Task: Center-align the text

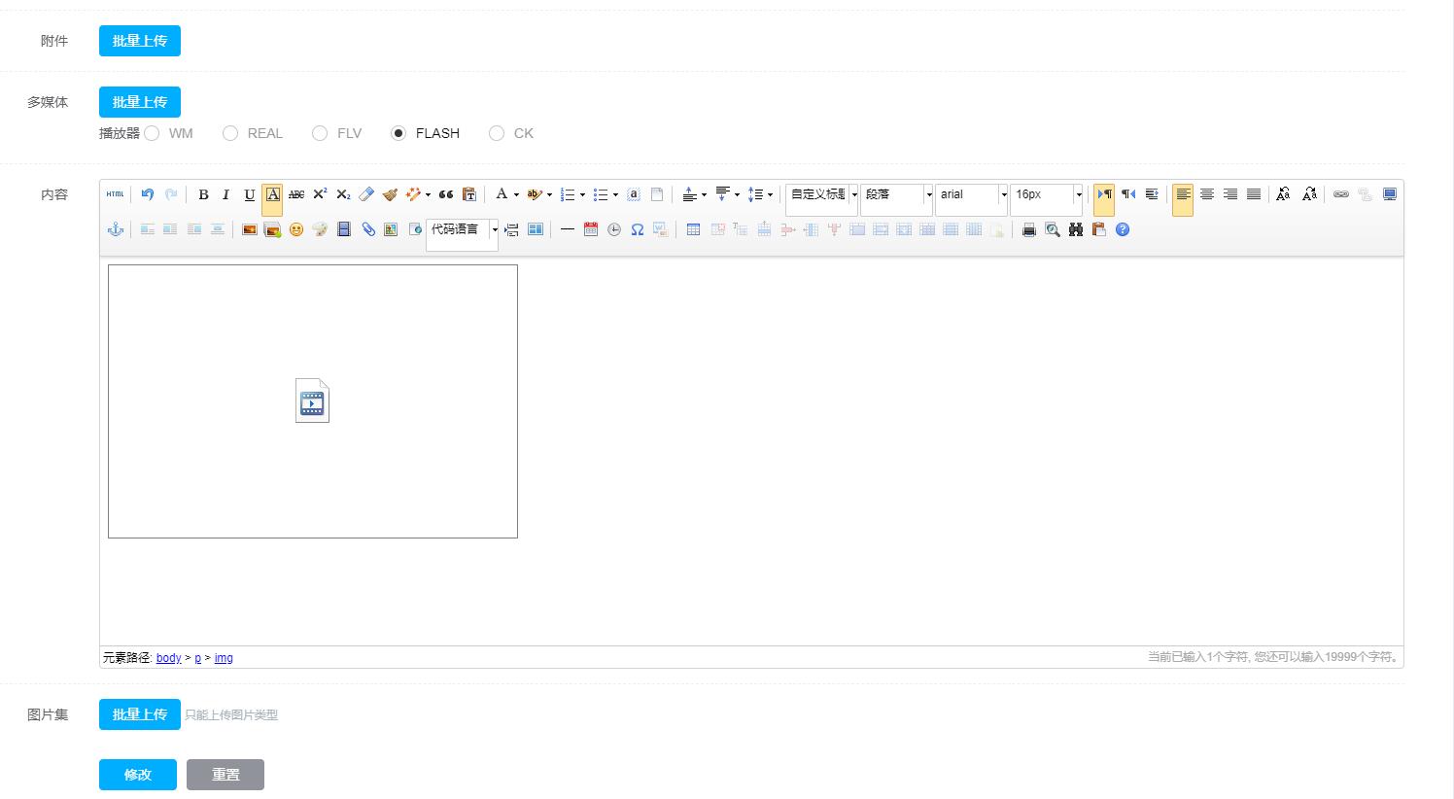Action: [1207, 194]
